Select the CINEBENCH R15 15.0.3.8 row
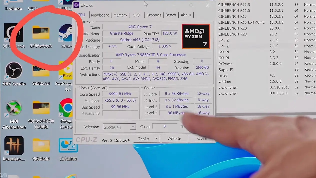The image size is (316, 178). click(x=267, y=16)
